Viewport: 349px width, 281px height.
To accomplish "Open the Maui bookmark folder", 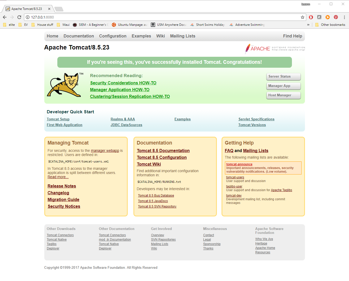I will (x=63, y=25).
